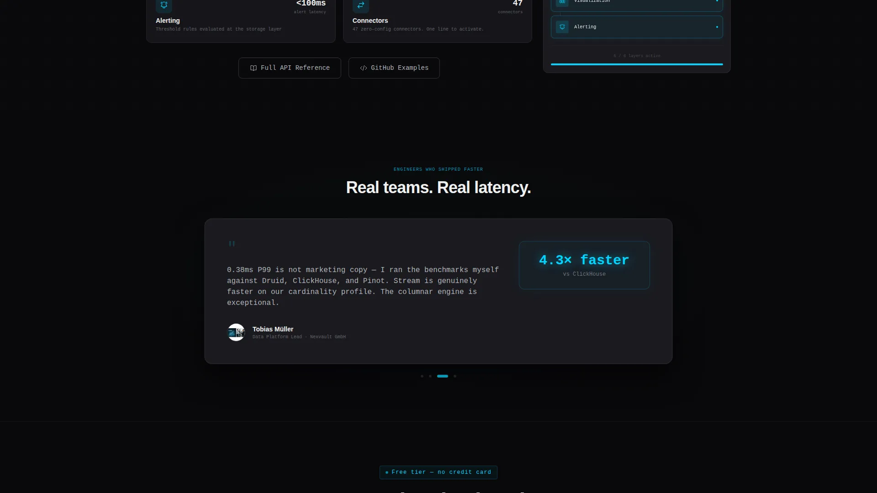Go to the first testimonial carousel dot
Image resolution: width=877 pixels, height=493 pixels.
tap(422, 376)
